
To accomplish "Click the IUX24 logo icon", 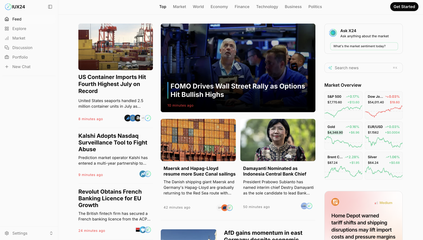I will pyautogui.click(x=8, y=7).
